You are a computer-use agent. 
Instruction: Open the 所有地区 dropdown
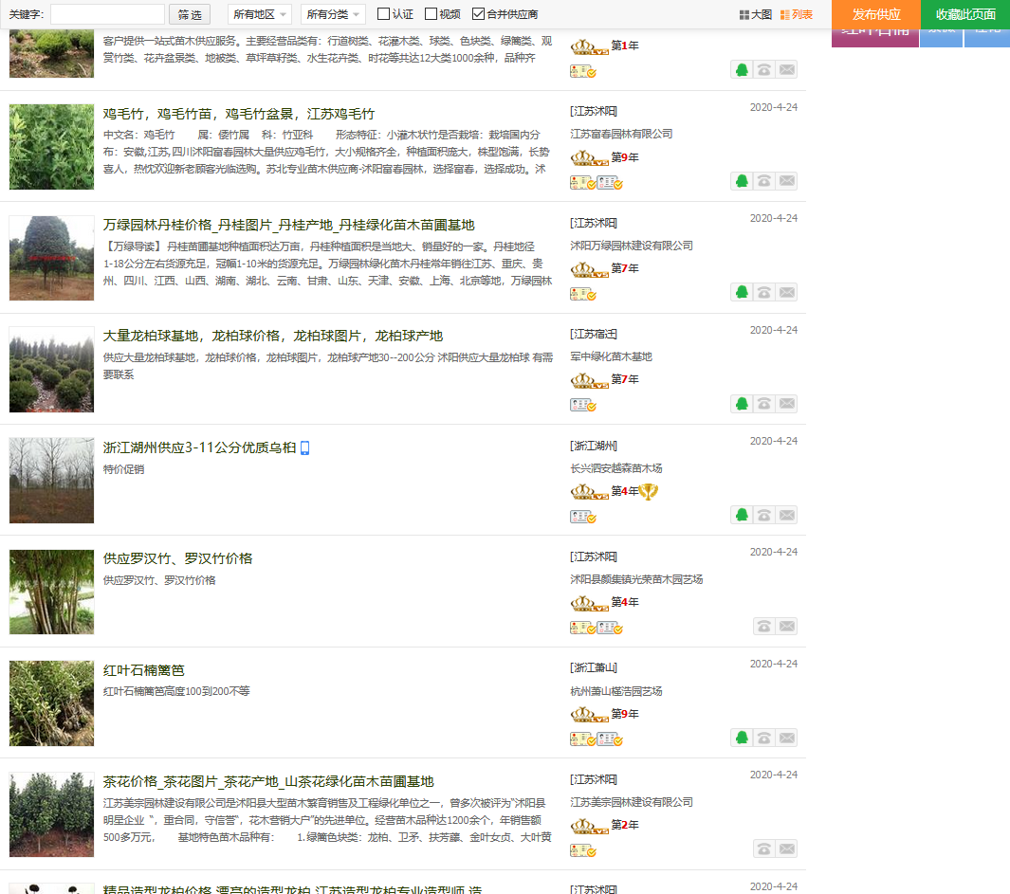click(260, 14)
